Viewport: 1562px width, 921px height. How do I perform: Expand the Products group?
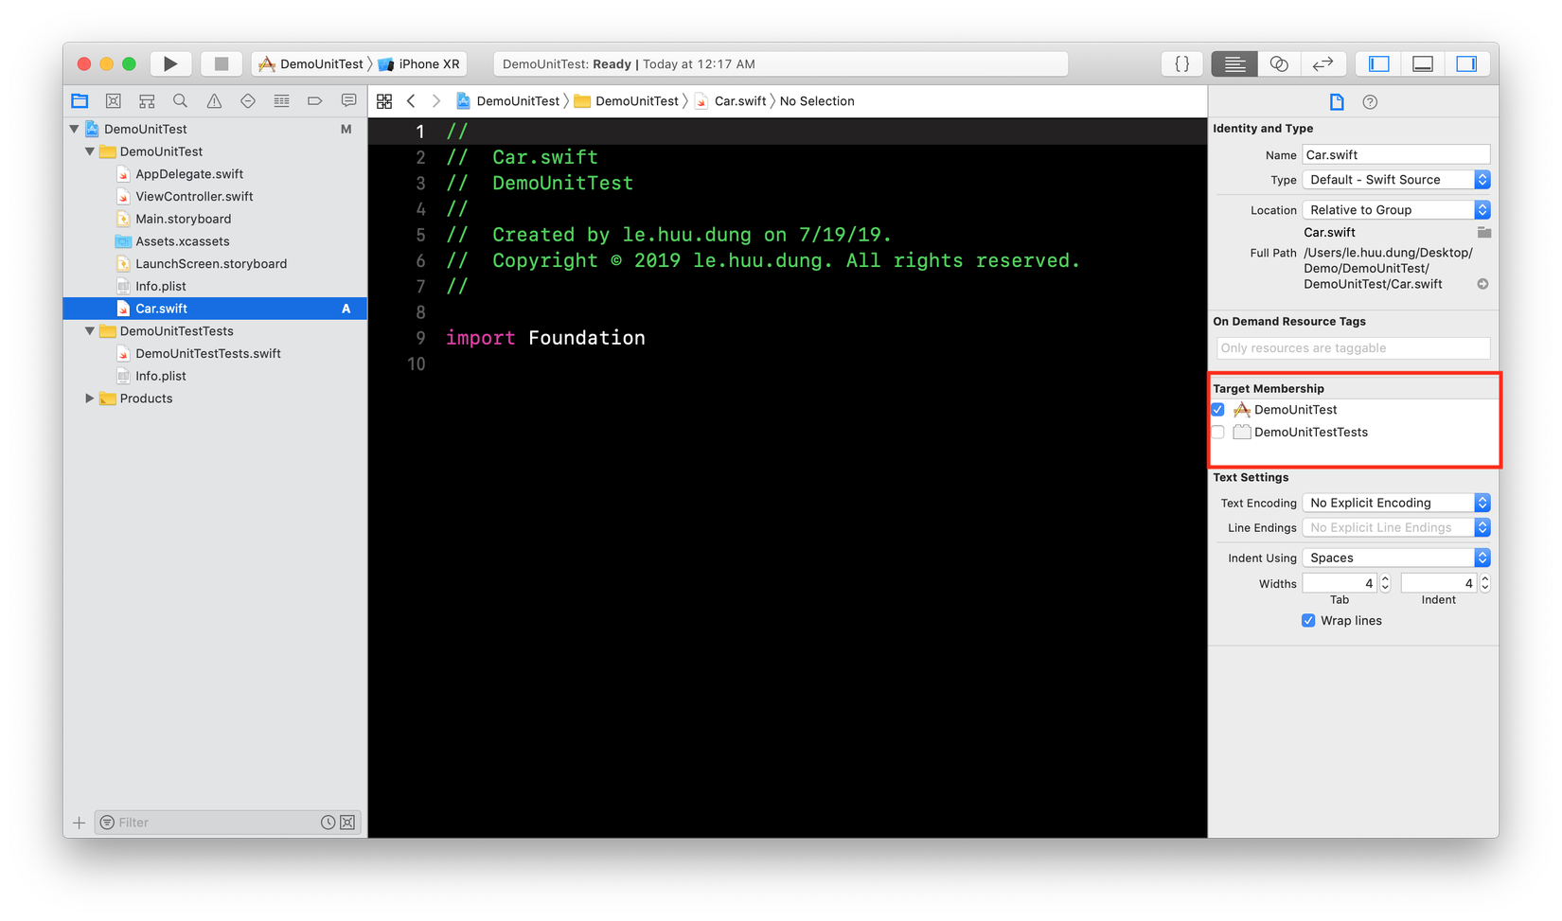(90, 399)
